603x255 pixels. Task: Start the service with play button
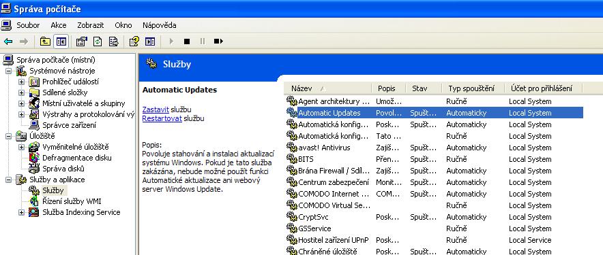(x=171, y=41)
